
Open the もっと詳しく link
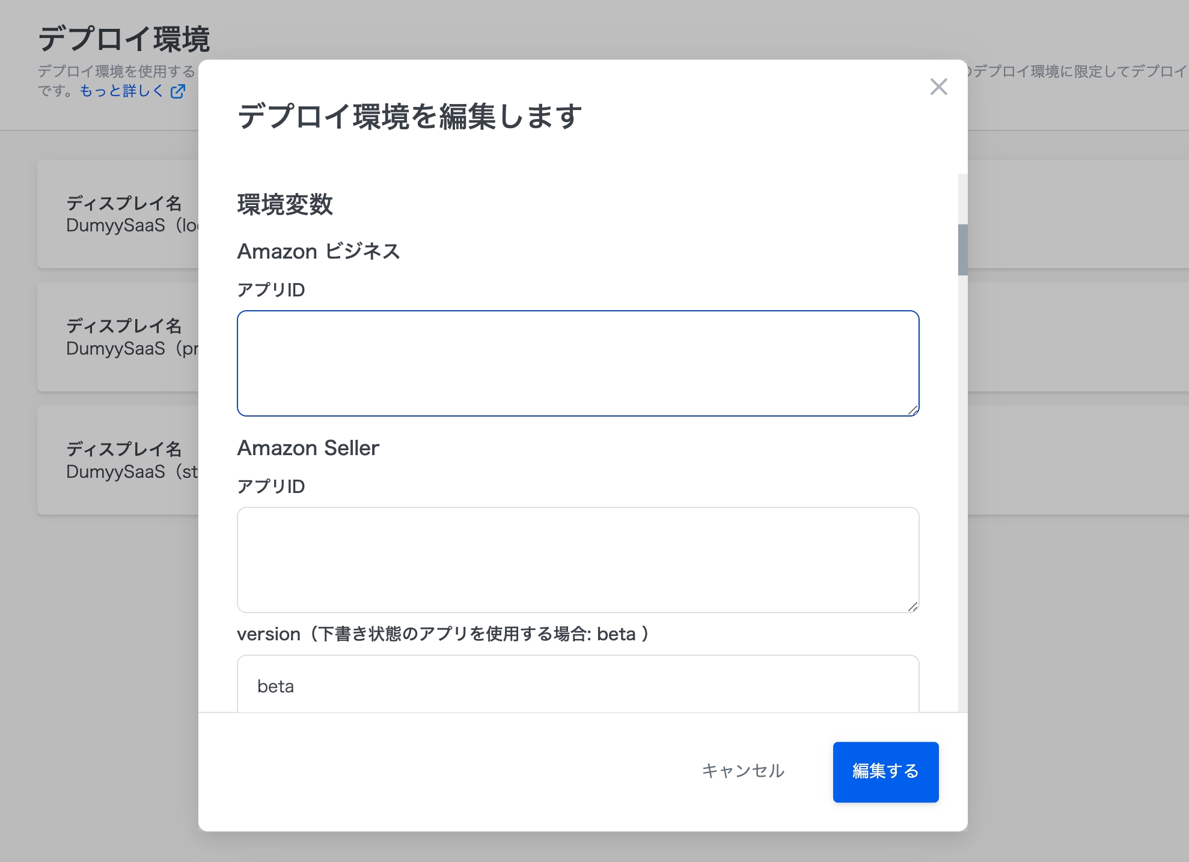click(x=122, y=91)
